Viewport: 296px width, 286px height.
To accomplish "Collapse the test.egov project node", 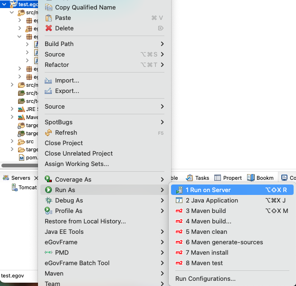I will click(x=4, y=4).
